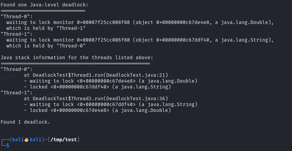Click 'which is held by "Thread-0"' text

[x=46, y=46]
